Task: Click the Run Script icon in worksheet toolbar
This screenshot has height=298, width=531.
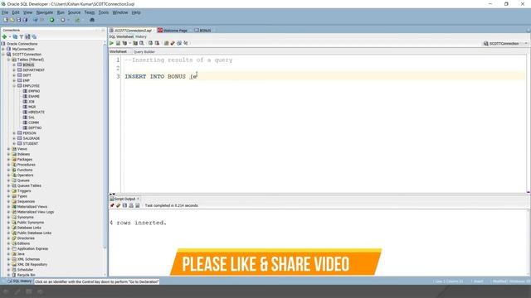Action: click(x=118, y=43)
